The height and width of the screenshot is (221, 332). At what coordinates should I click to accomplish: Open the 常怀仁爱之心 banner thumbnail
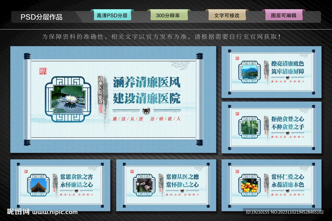271,185
